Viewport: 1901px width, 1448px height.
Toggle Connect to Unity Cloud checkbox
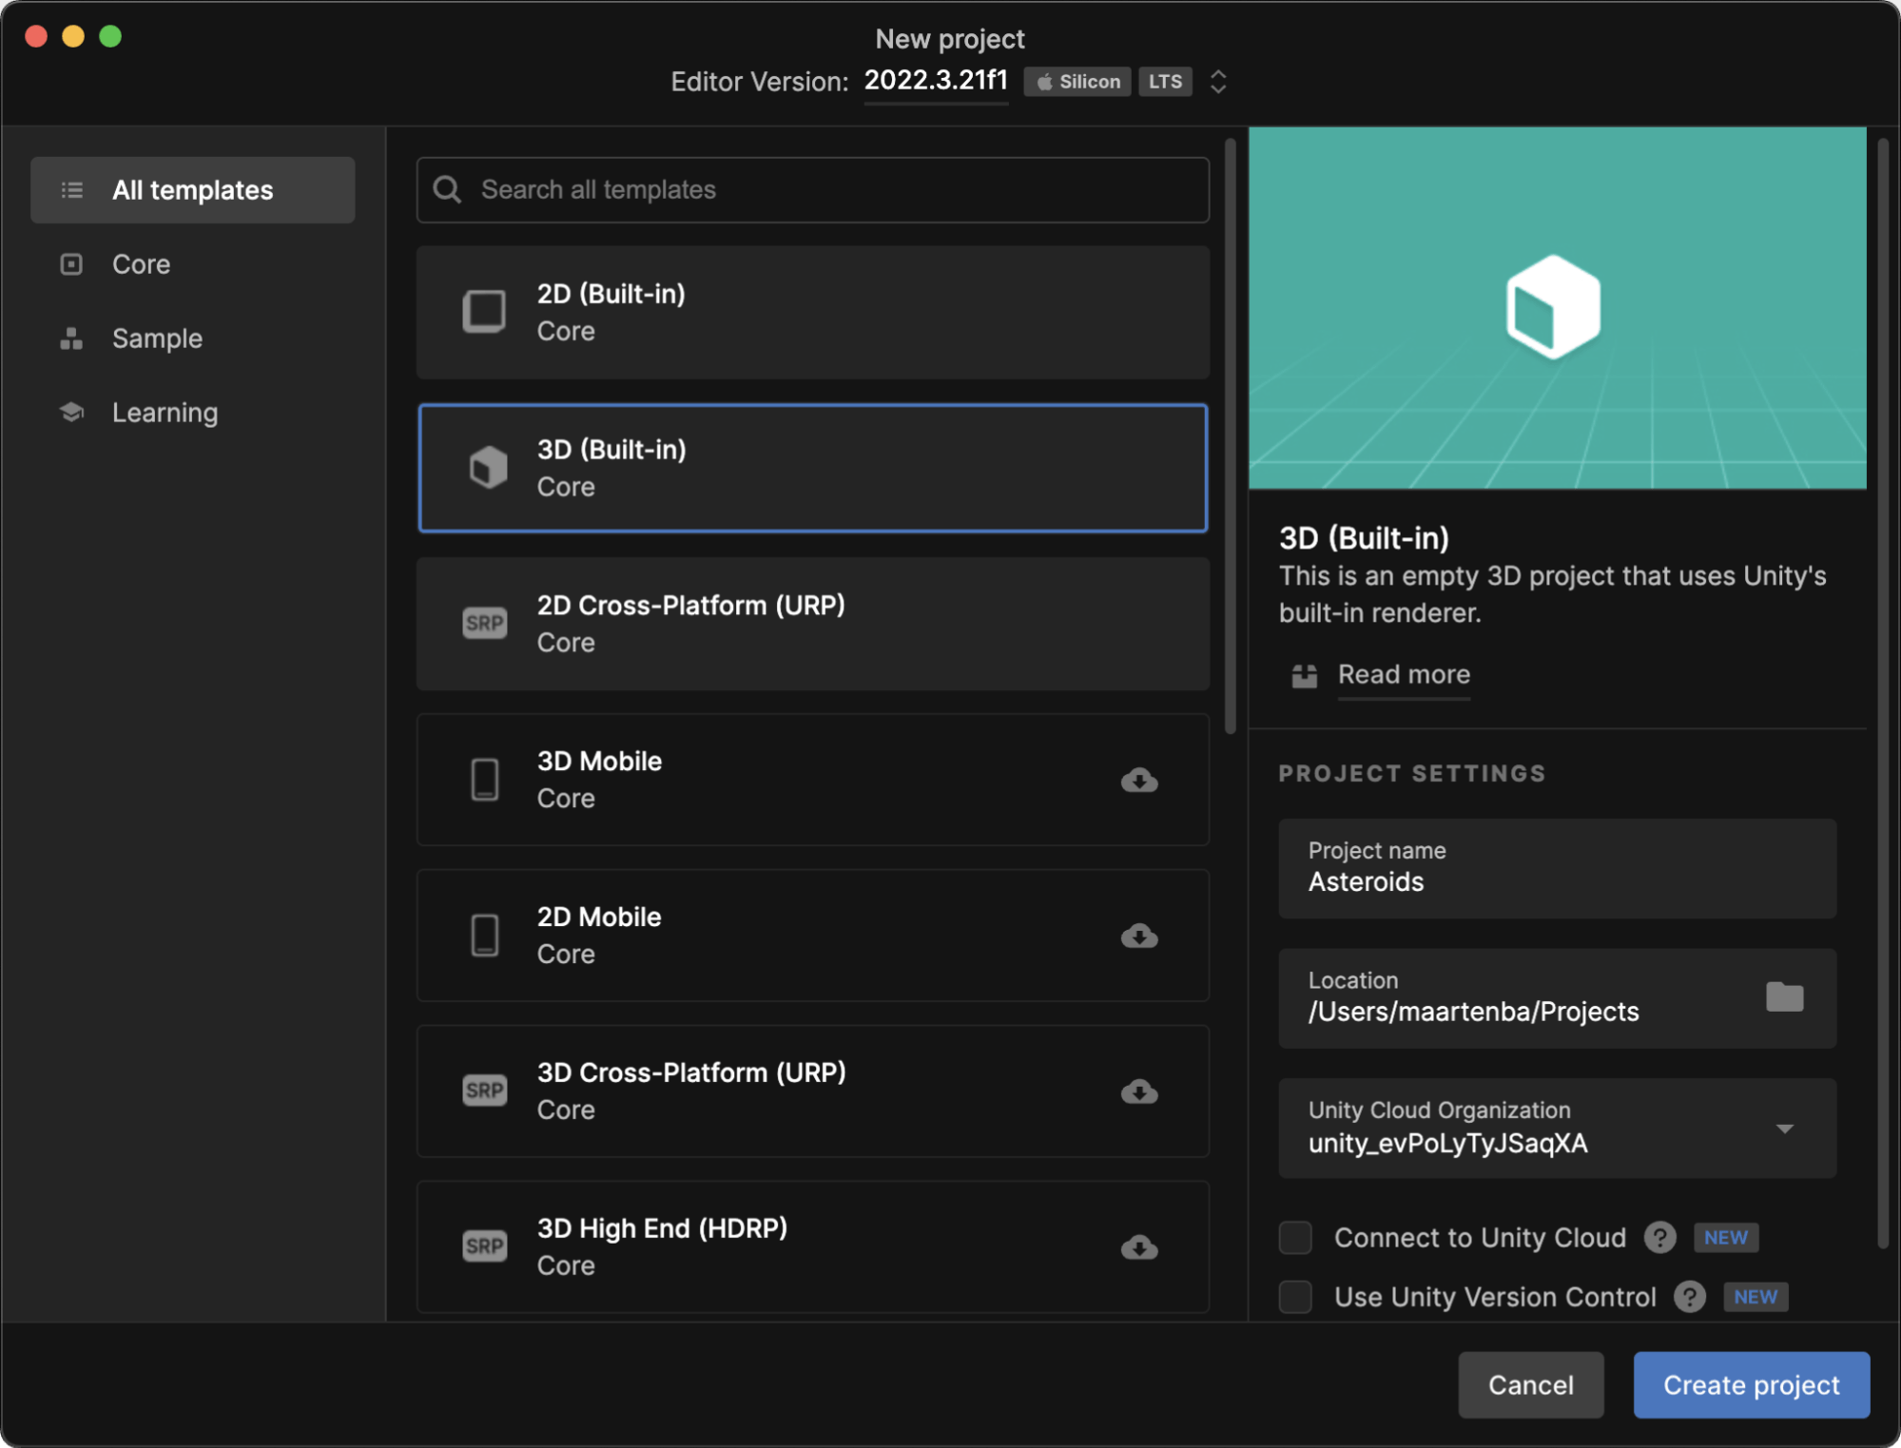(x=1296, y=1235)
